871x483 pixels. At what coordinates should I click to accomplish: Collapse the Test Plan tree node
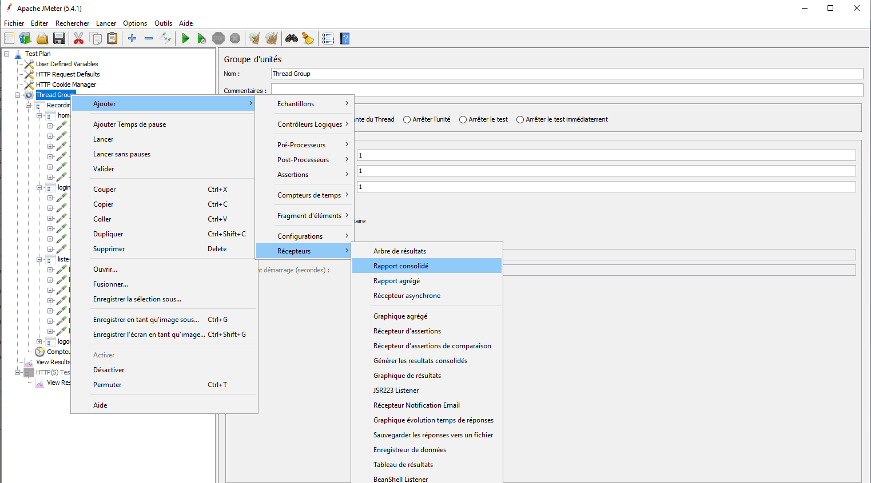click(x=7, y=54)
